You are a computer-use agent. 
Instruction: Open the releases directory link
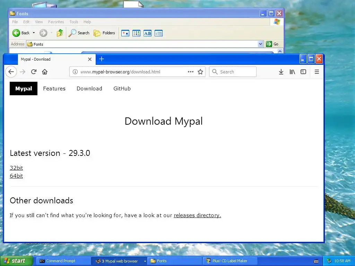[x=197, y=215]
